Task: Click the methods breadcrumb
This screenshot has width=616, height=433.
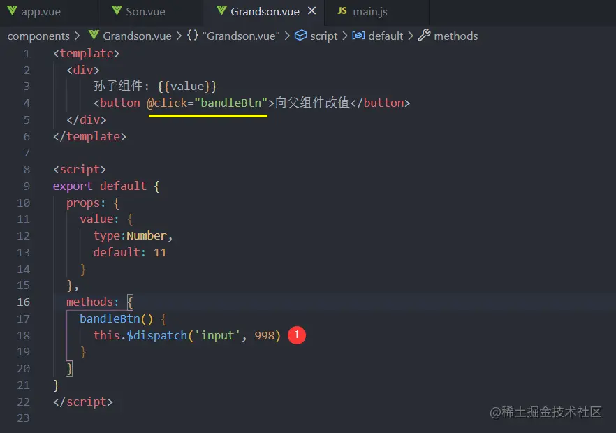Action: 455,36
